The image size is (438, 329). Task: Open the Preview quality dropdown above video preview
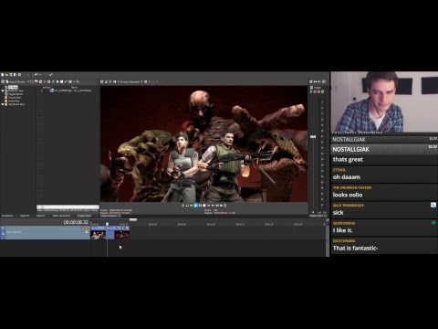click(131, 81)
